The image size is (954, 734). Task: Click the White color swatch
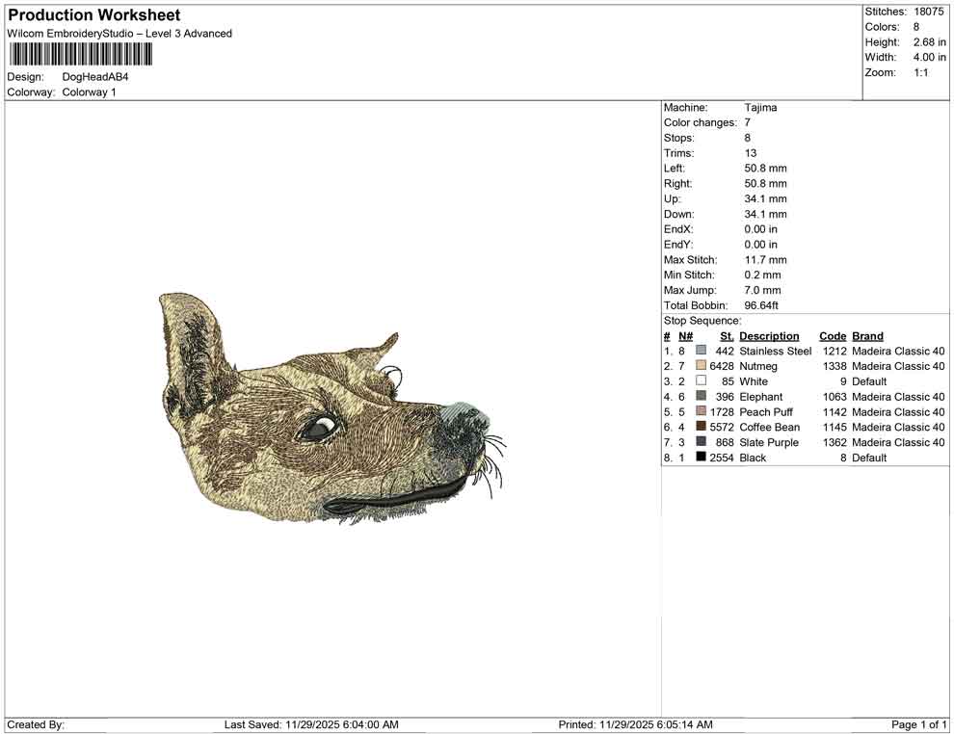[x=700, y=381]
